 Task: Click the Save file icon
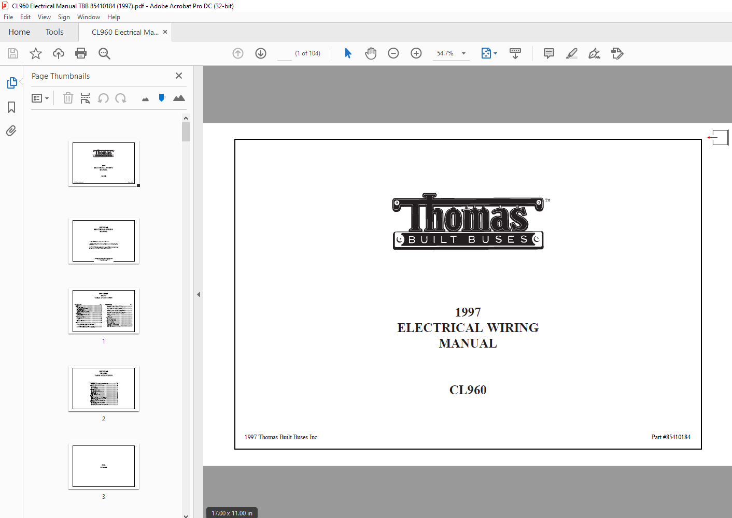(x=13, y=53)
